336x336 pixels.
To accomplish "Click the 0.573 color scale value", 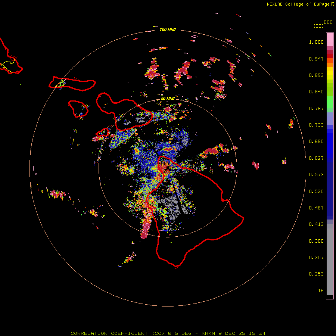I will (x=316, y=175).
